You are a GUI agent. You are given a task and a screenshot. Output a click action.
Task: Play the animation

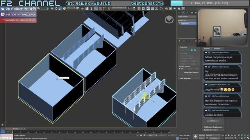coord(229,135)
